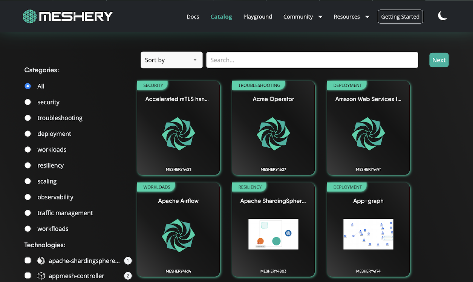
Task: Click the Next button
Action: (439, 60)
